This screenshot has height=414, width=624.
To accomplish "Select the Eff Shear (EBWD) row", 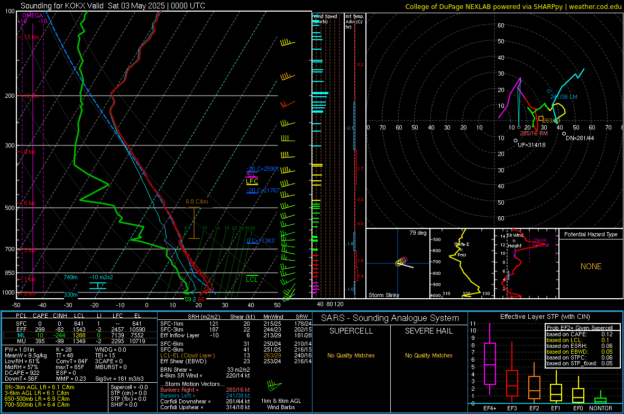I will pos(236,361).
